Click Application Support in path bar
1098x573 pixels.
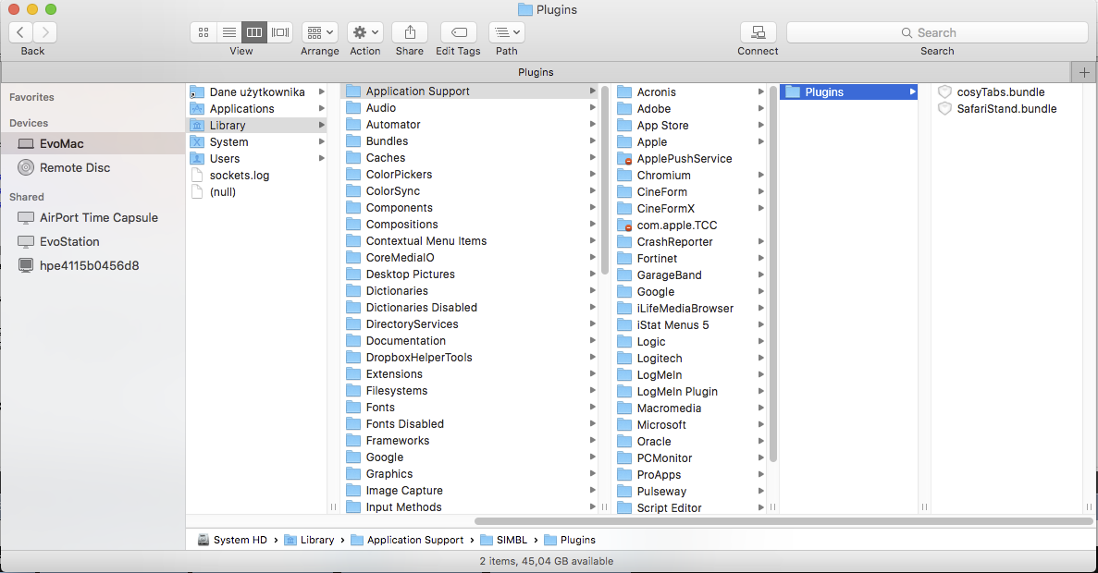coord(414,540)
